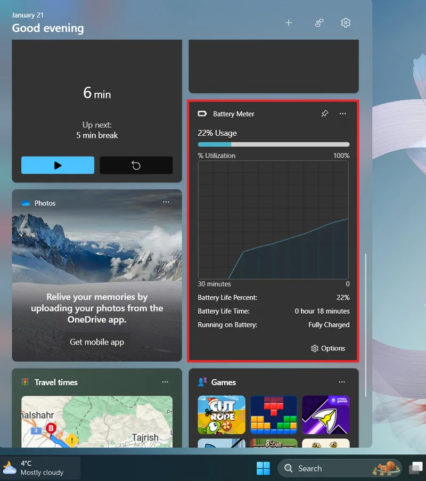Open the profile accounts icon in widgets header

319,23
